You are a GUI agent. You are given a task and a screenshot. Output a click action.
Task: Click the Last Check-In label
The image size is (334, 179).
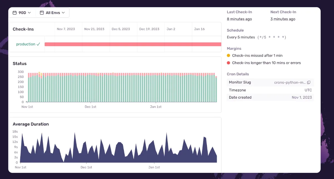tap(239, 12)
